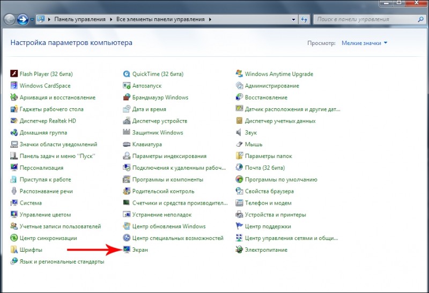Refresh the control panel view
Screen dimensions: 429x293
point(304,19)
